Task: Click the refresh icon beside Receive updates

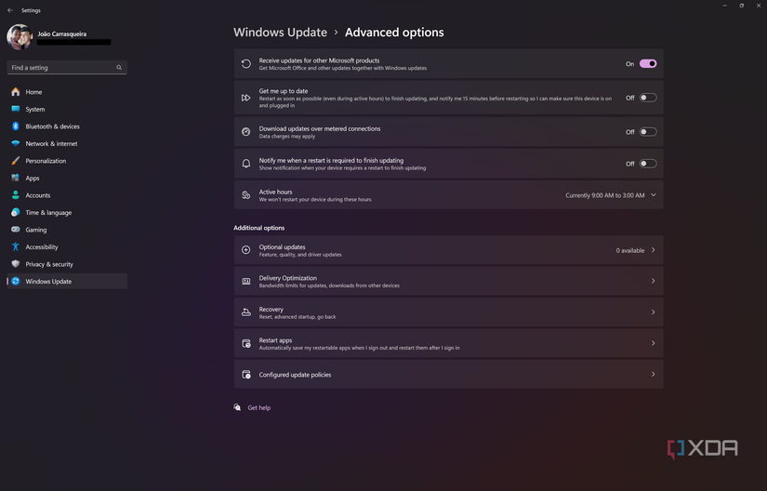Action: point(246,63)
